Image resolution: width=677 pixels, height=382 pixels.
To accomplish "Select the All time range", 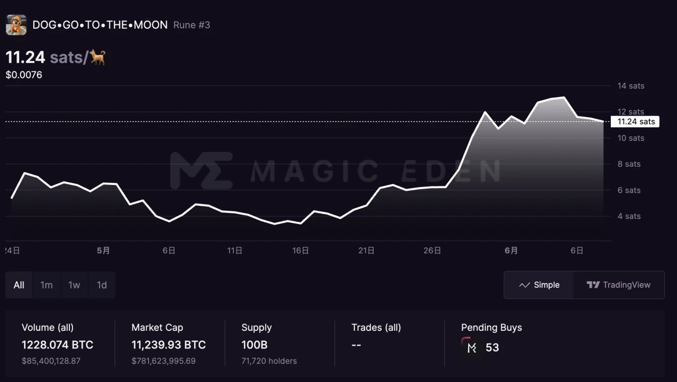I will [19, 285].
